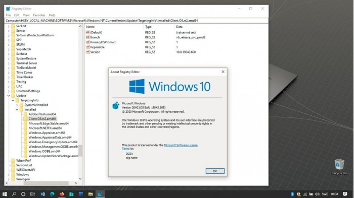Open taskbar Search
Screen dimensions: 354x198
pyautogui.click(x=14, y=194)
